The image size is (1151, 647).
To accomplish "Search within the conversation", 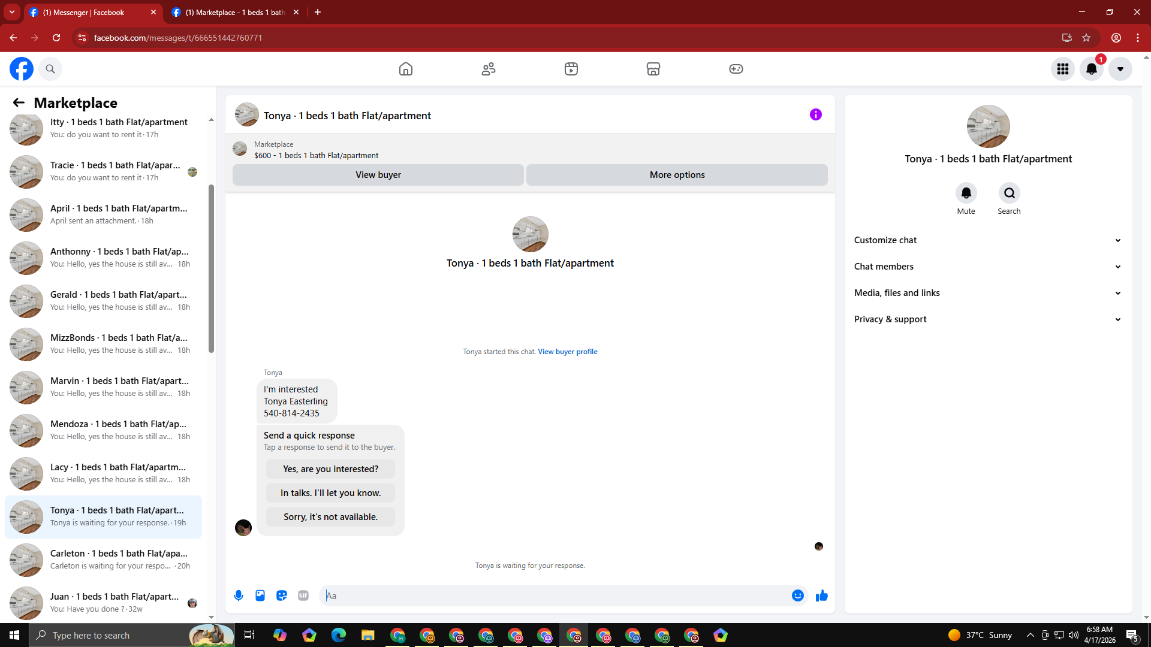I will point(1009,193).
